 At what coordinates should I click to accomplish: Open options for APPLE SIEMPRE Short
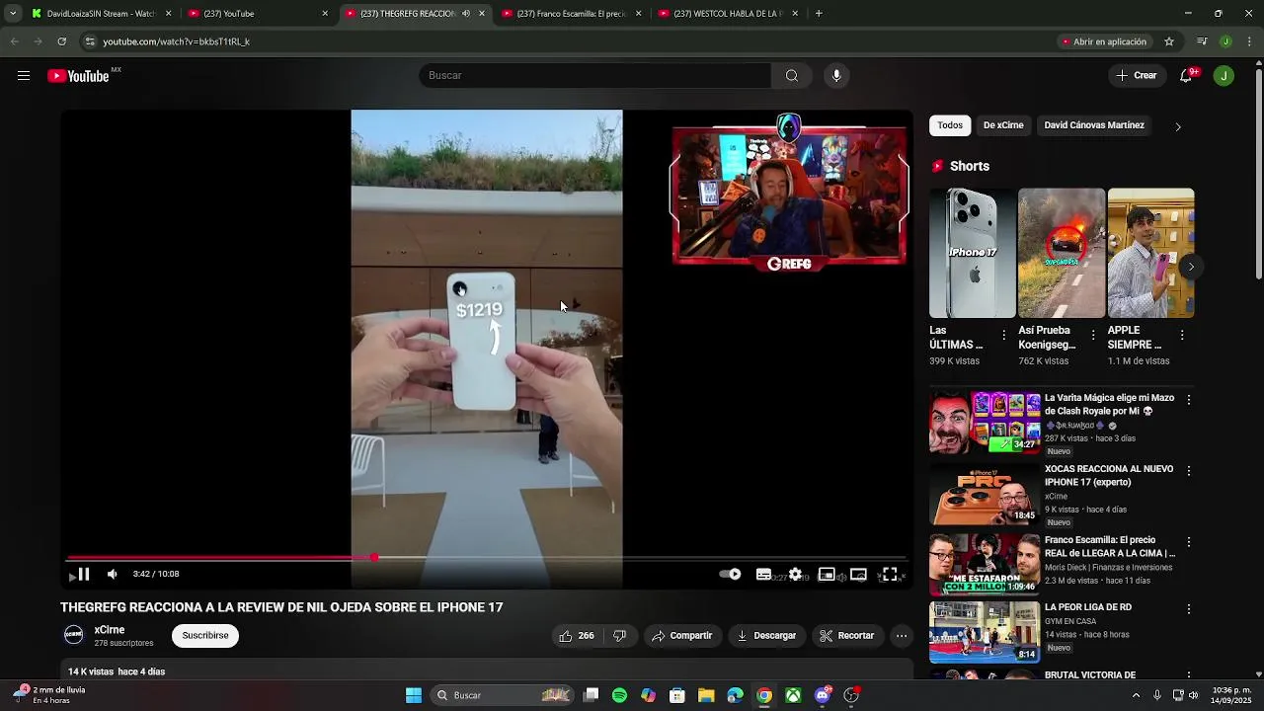click(1182, 336)
